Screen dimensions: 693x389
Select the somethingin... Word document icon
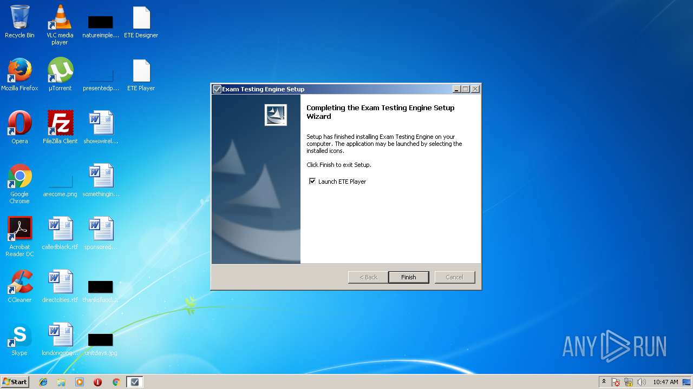(101, 180)
